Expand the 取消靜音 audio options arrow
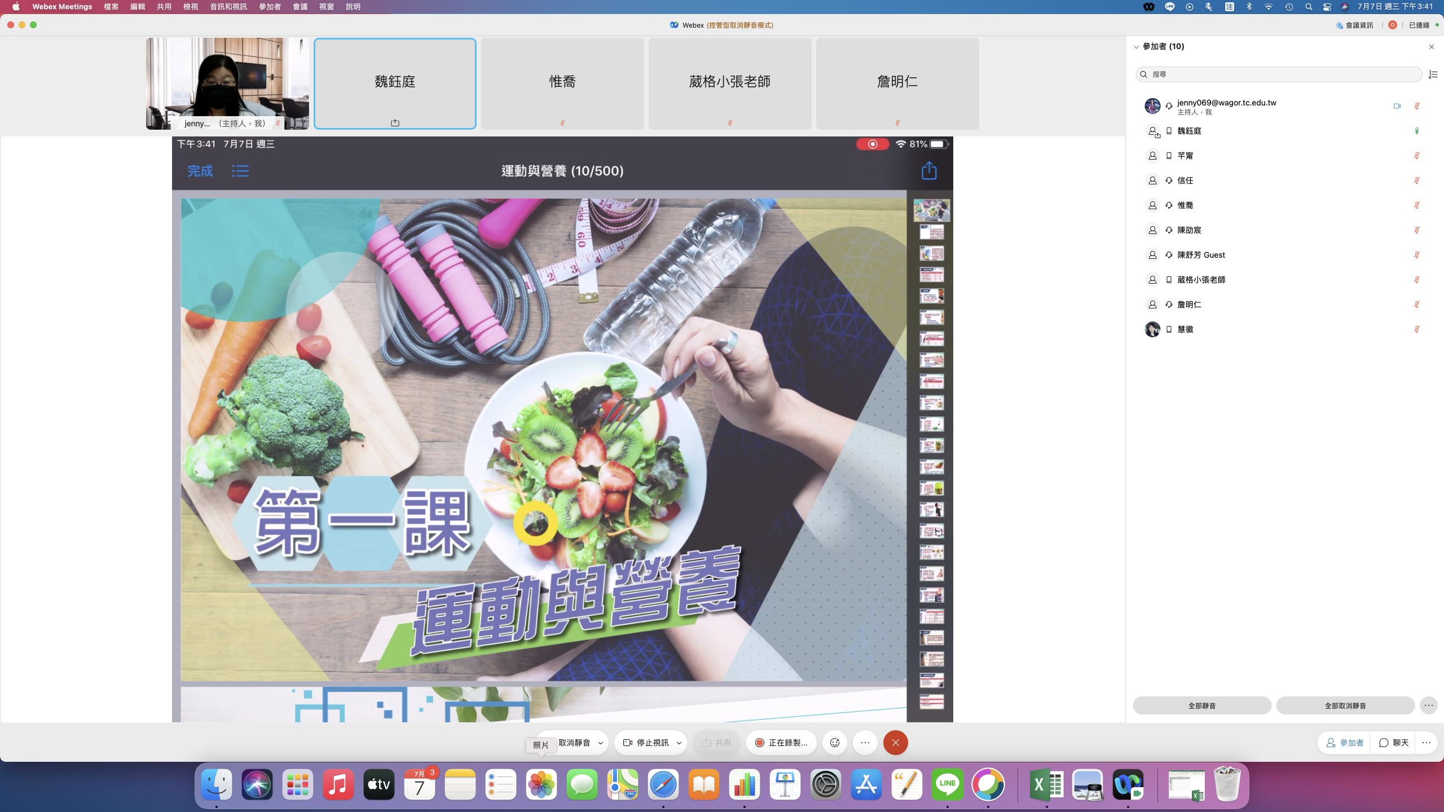 601,743
